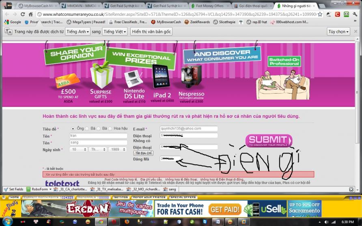Image resolution: width=362 pixels, height=226 pixels.
Task: Open the Tiếng Anh source language dropdown
Action: pyautogui.click(x=78, y=32)
